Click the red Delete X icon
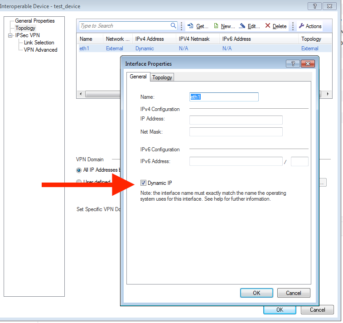The height and width of the screenshot is (323, 343). coord(268,26)
